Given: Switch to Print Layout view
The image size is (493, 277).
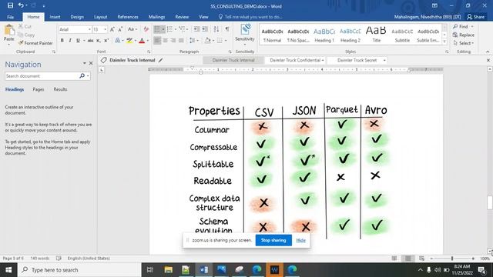Looking at the screenshot, I should point(407,259).
